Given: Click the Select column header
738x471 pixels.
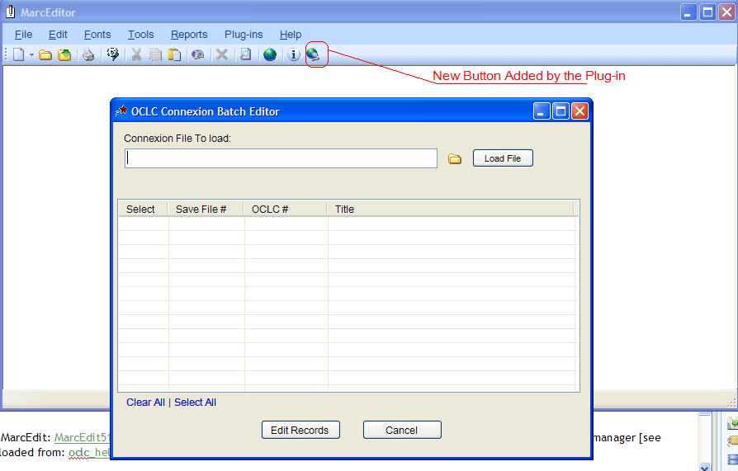Looking at the screenshot, I should point(143,209).
